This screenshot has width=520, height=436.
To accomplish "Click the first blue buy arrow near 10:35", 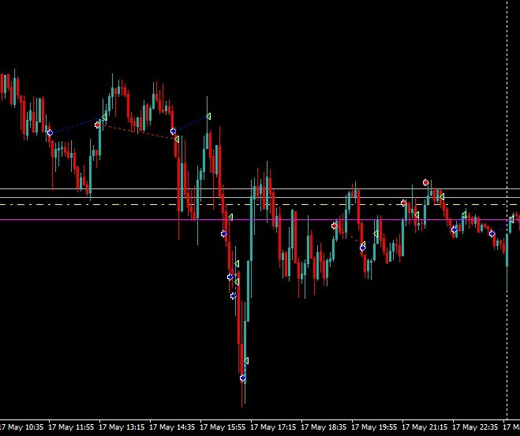I will pyautogui.click(x=50, y=132).
